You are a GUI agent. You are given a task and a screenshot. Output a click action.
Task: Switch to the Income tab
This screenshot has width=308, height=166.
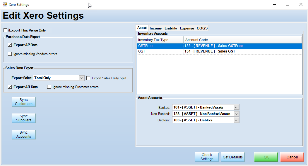(155, 28)
